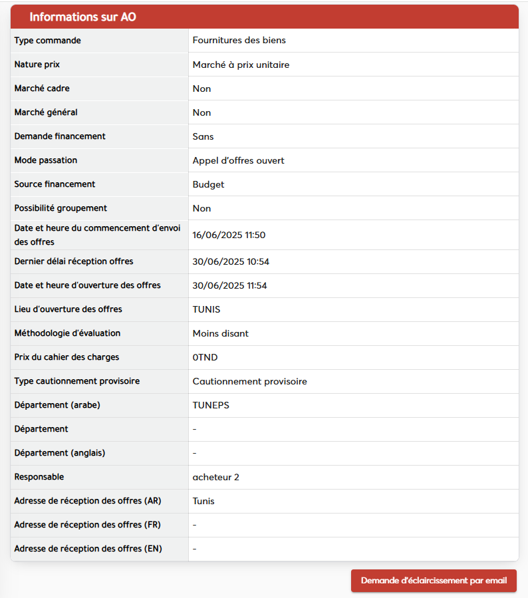Click the Adresse de réception des offres (FR) label

tap(87, 525)
